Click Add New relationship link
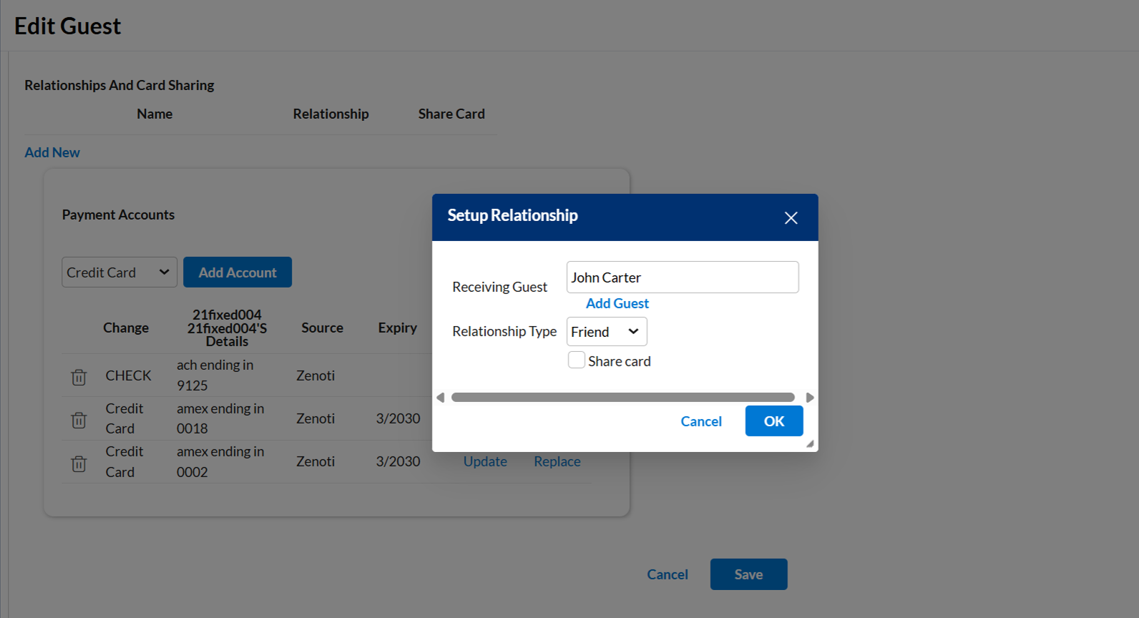The height and width of the screenshot is (618, 1139). click(52, 152)
